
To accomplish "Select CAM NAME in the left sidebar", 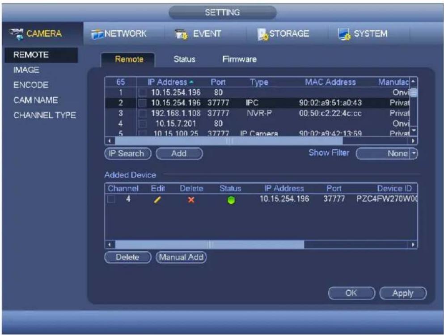I will [x=35, y=100].
